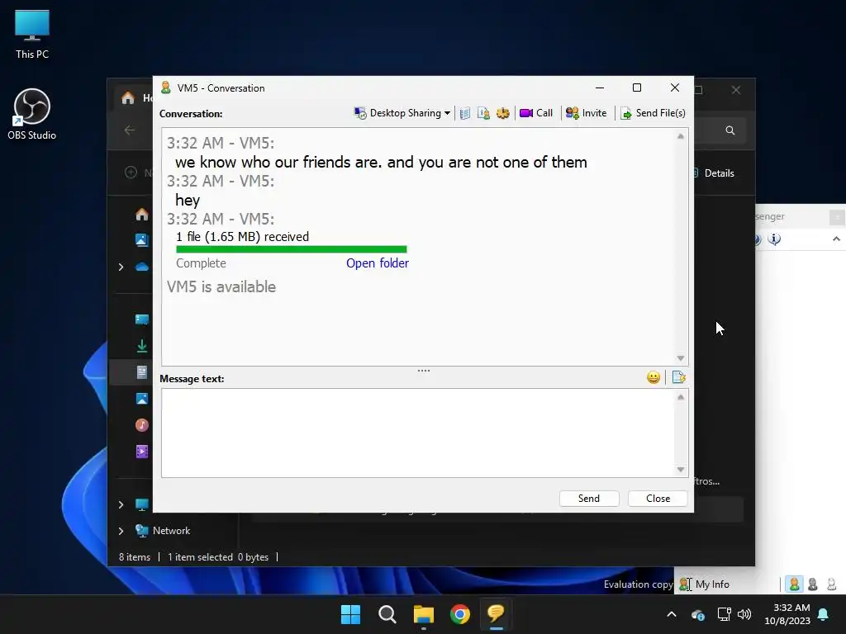Select Home in File Explorer sidebar

142,214
